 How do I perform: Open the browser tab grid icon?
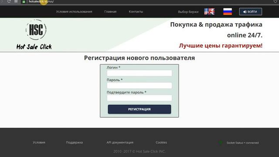[x=16, y=1]
